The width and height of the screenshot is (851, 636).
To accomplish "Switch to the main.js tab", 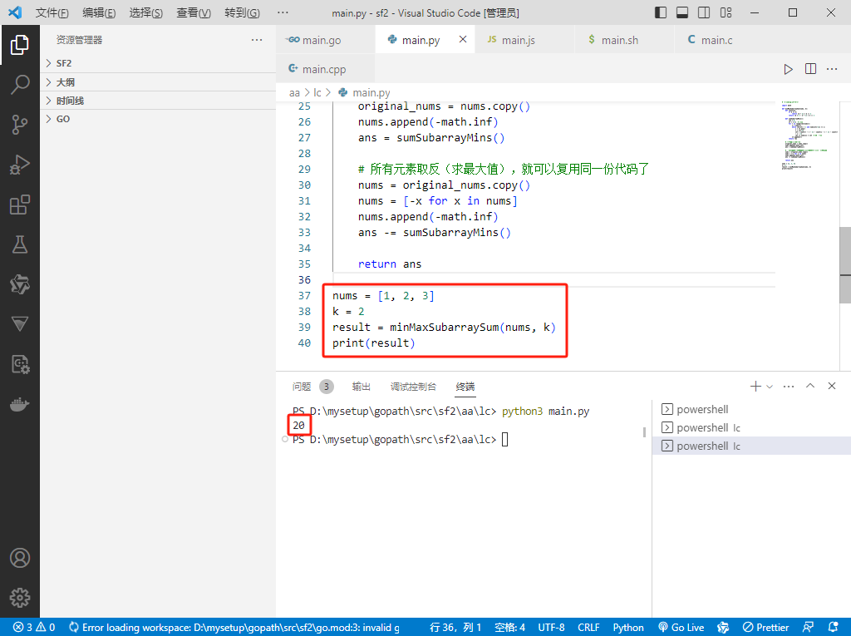I will (524, 40).
